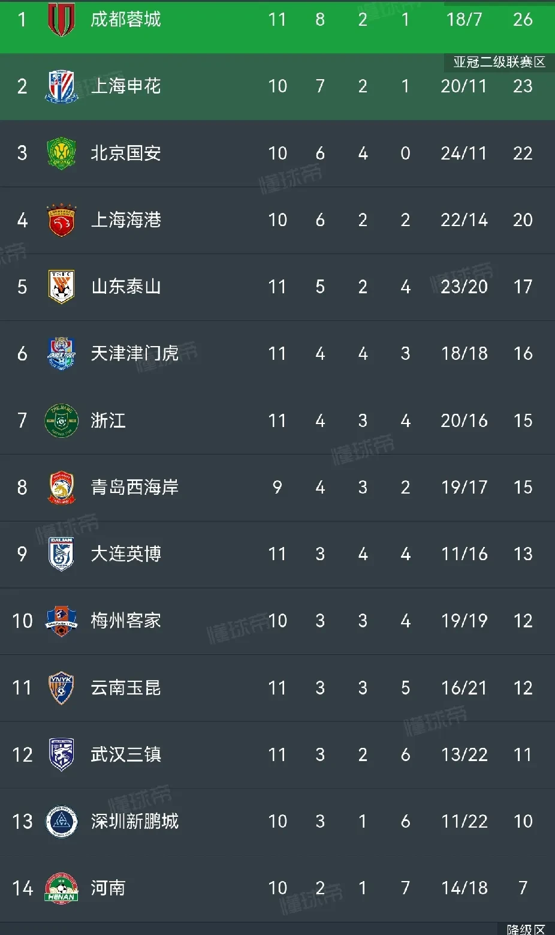Click the 亚冠二级联赛区 zone label

499,62
